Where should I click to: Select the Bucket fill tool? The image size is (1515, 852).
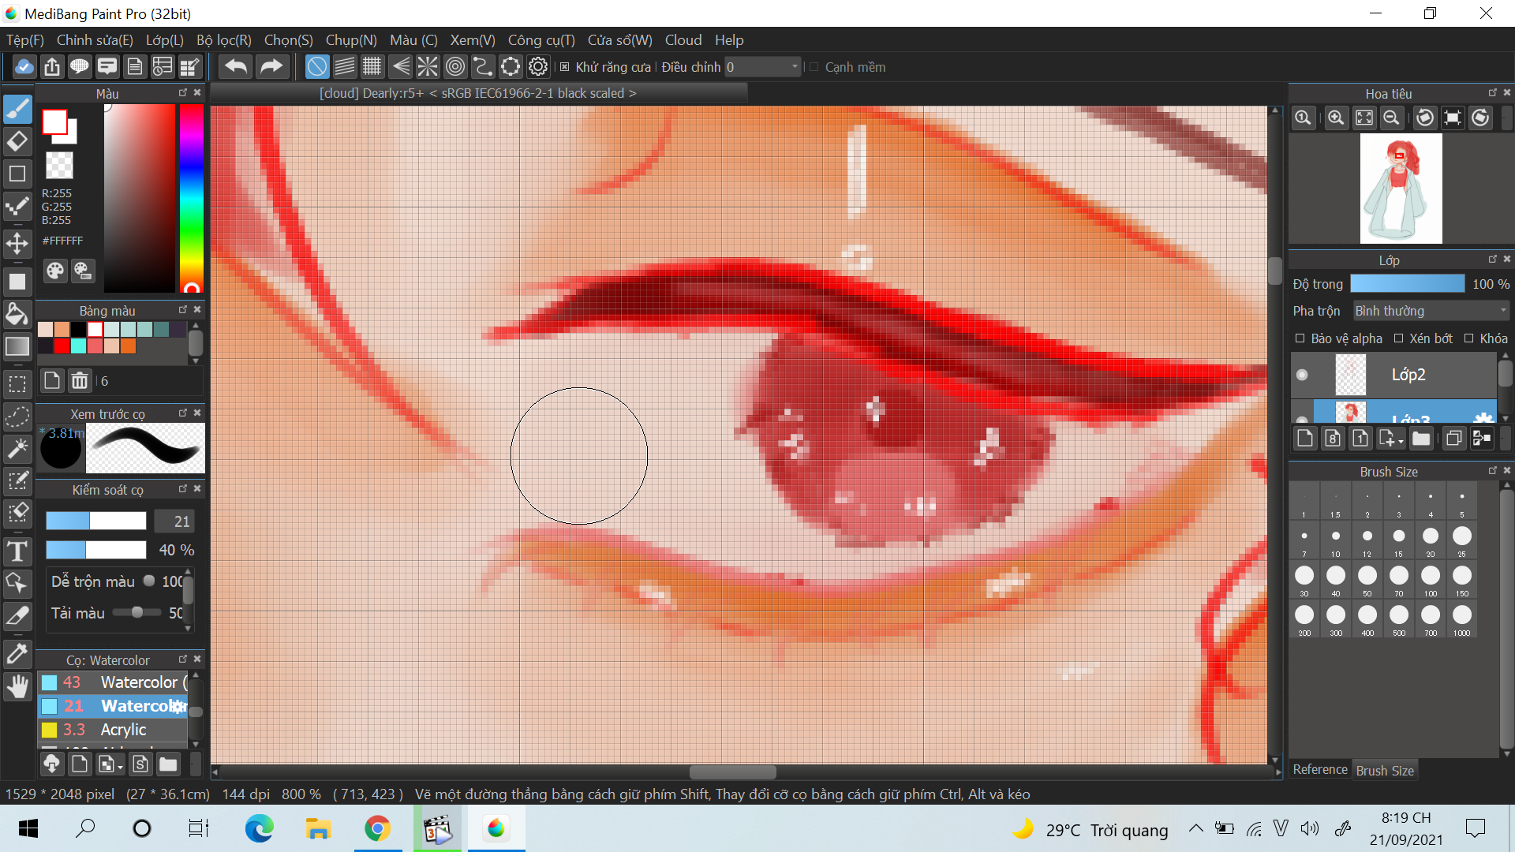coord(17,315)
